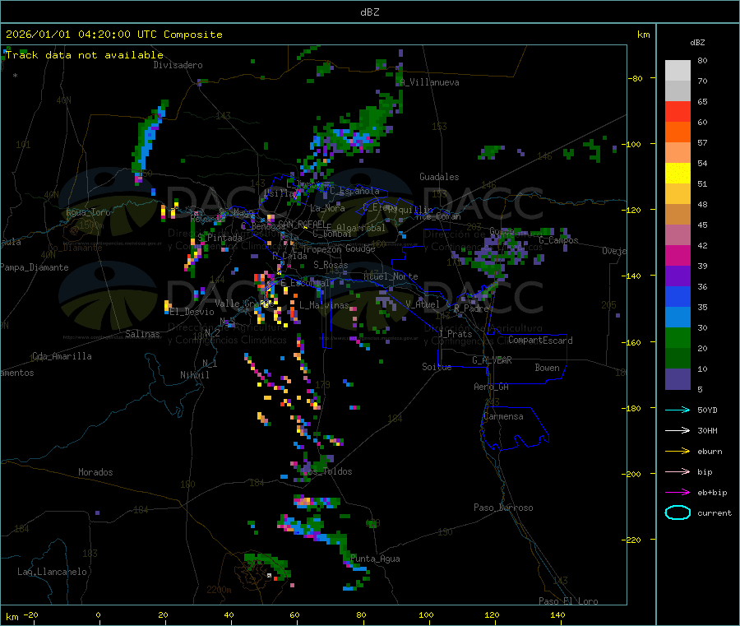Screen dimensions: 740x626
Task: Click the 'R_Padre' map label
Action: coord(471,308)
